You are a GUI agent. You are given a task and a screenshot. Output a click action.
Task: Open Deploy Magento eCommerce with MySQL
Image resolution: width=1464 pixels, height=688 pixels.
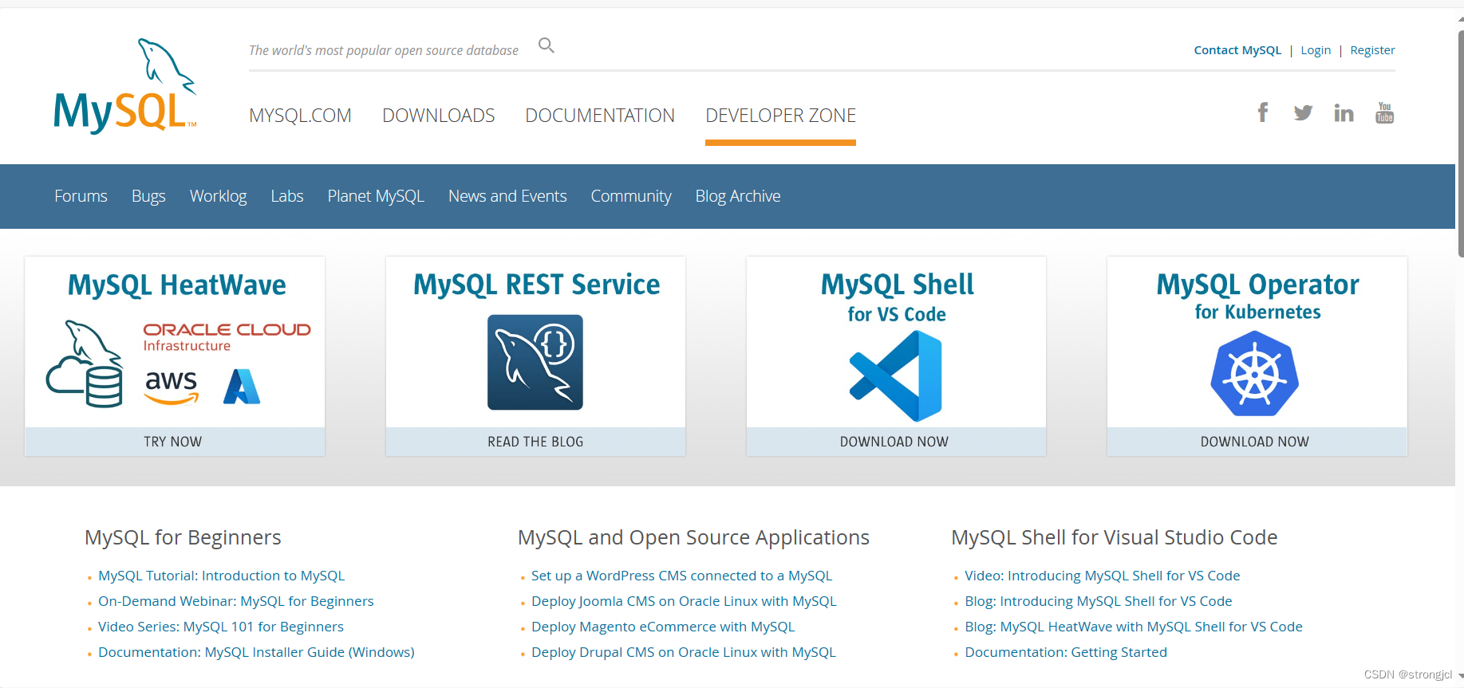[x=663, y=627]
